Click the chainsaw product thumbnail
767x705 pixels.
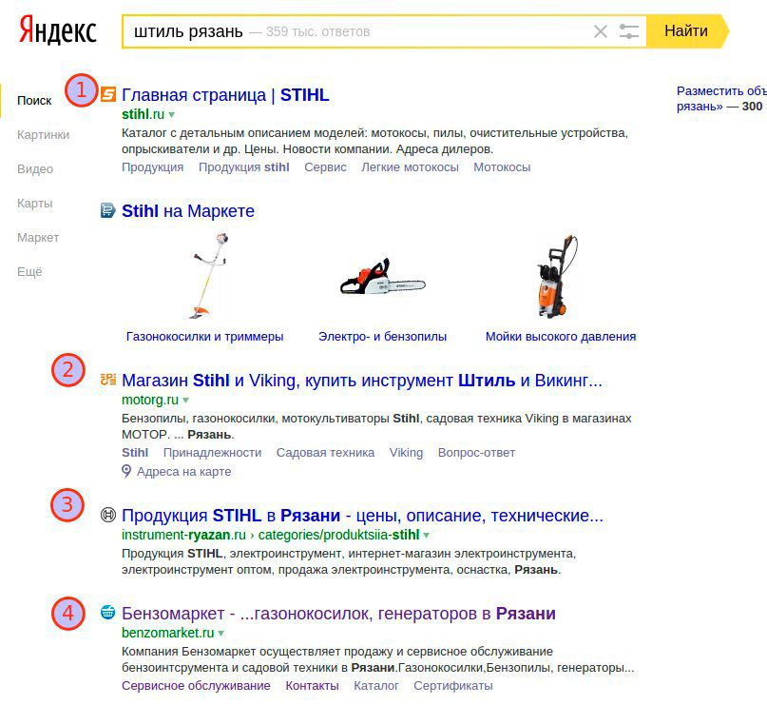coord(382,277)
